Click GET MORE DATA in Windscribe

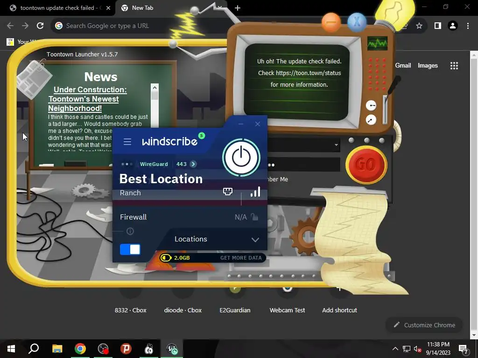[x=241, y=258]
